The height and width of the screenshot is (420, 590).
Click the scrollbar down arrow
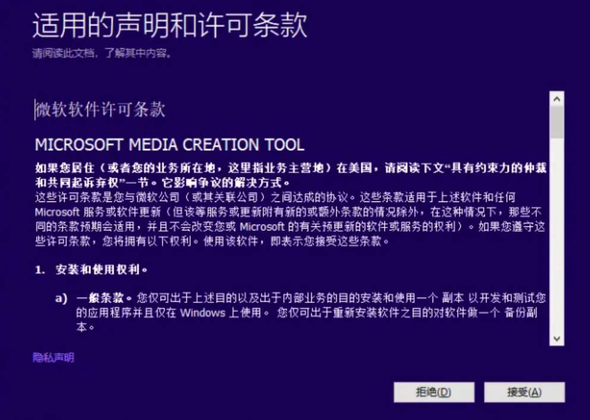557,339
